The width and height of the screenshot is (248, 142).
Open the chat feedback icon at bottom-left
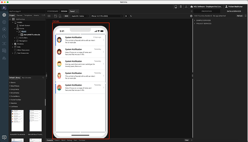(4, 137)
